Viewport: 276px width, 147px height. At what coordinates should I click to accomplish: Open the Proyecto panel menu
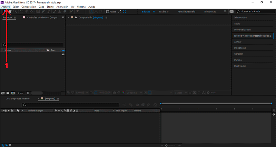15,17
